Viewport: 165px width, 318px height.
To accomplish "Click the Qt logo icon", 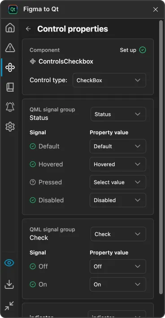I will 13,9.
